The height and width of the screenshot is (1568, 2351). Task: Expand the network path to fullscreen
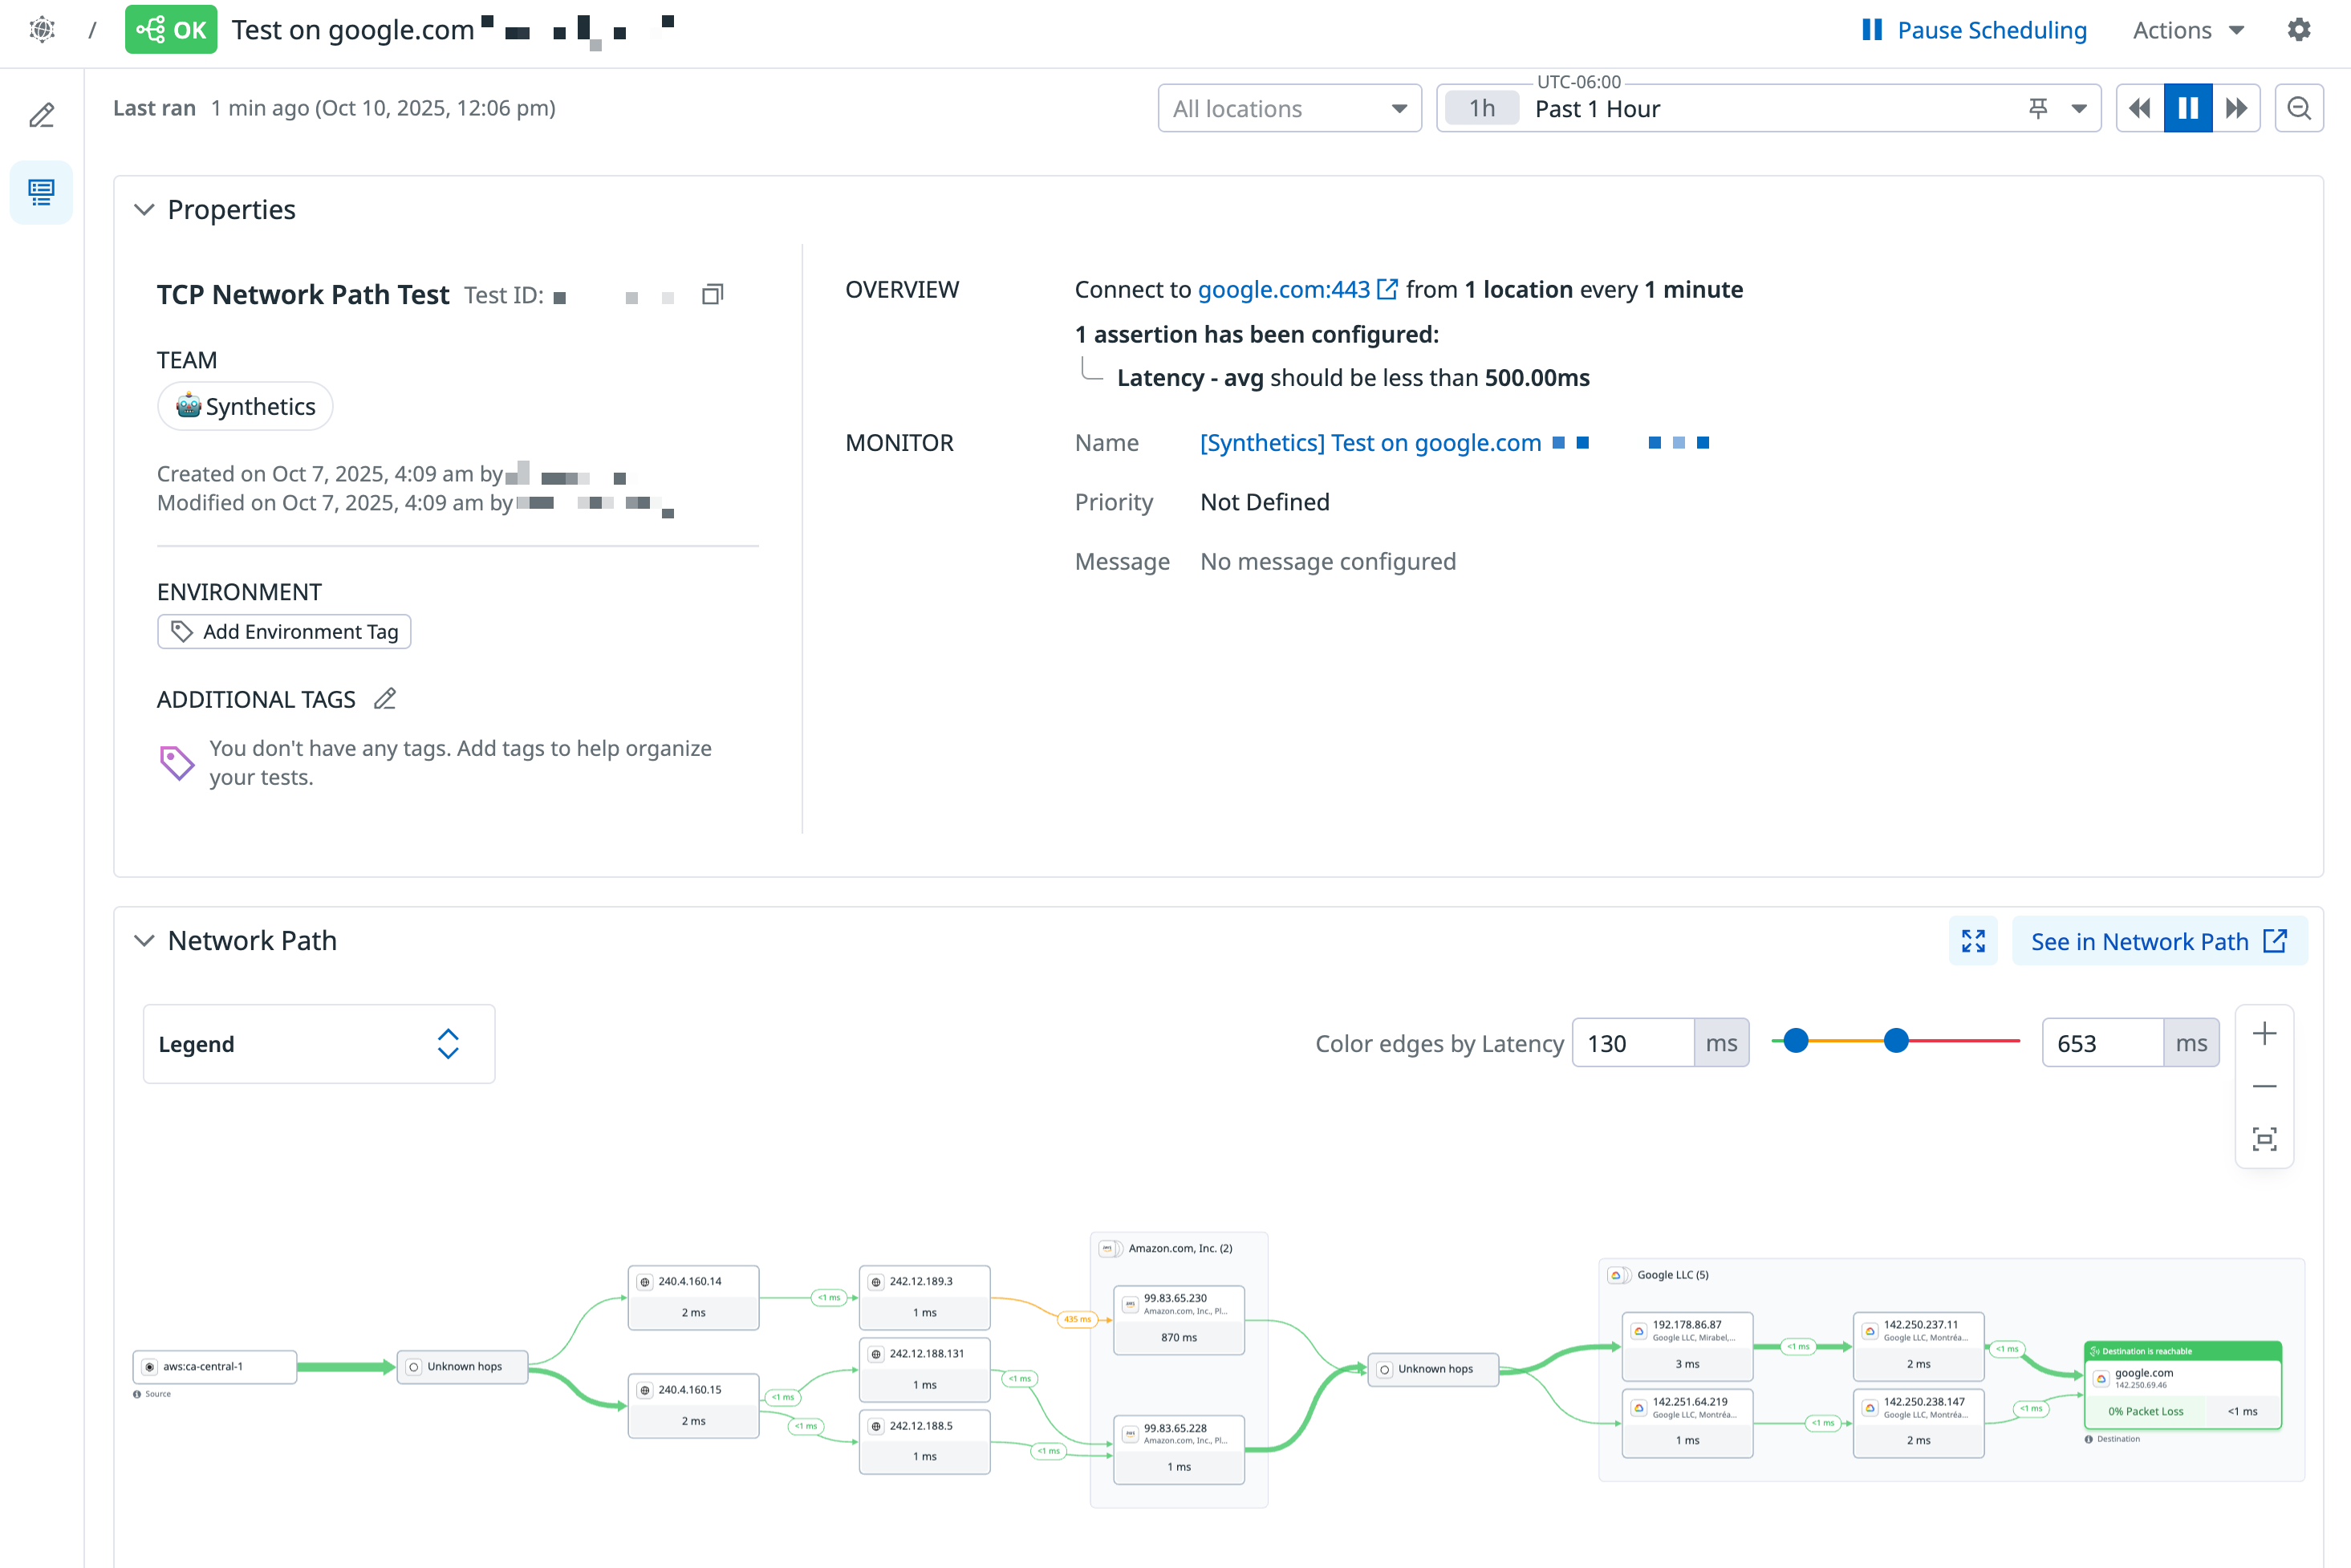[1972, 941]
